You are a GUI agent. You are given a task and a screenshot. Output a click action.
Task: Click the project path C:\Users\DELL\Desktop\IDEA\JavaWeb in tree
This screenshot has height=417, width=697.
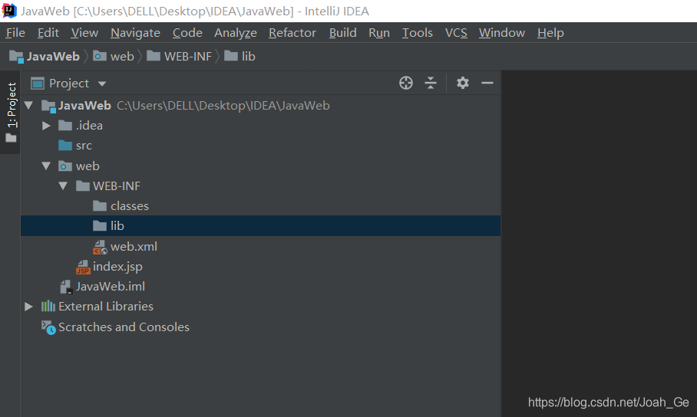click(223, 106)
